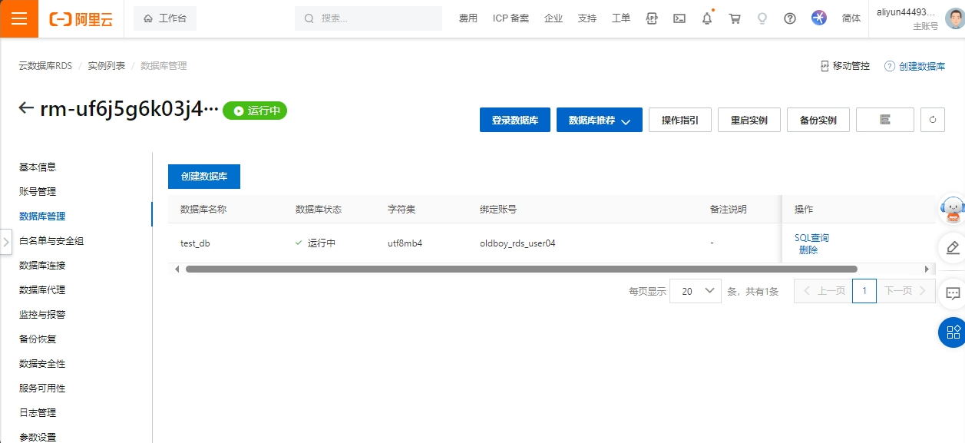Open 白名单与安全组 sidebar item
Image resolution: width=965 pixels, height=443 pixels.
point(51,241)
